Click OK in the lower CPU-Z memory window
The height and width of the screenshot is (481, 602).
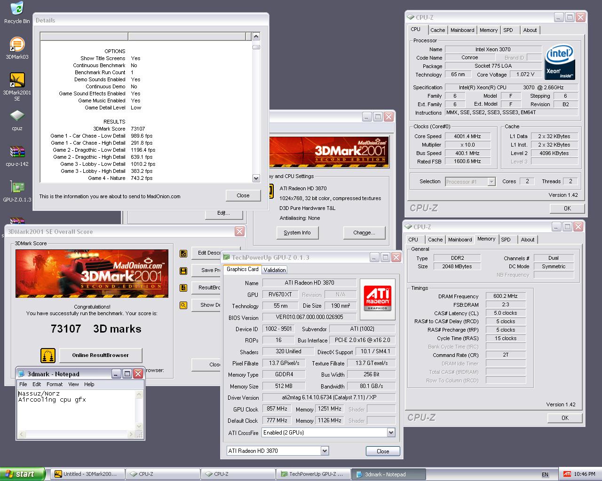tap(565, 418)
